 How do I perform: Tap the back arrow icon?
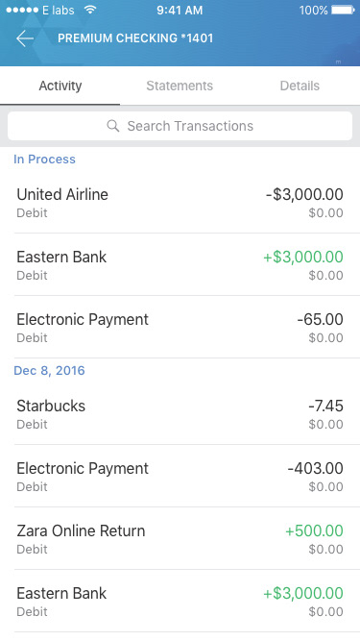[x=25, y=38]
